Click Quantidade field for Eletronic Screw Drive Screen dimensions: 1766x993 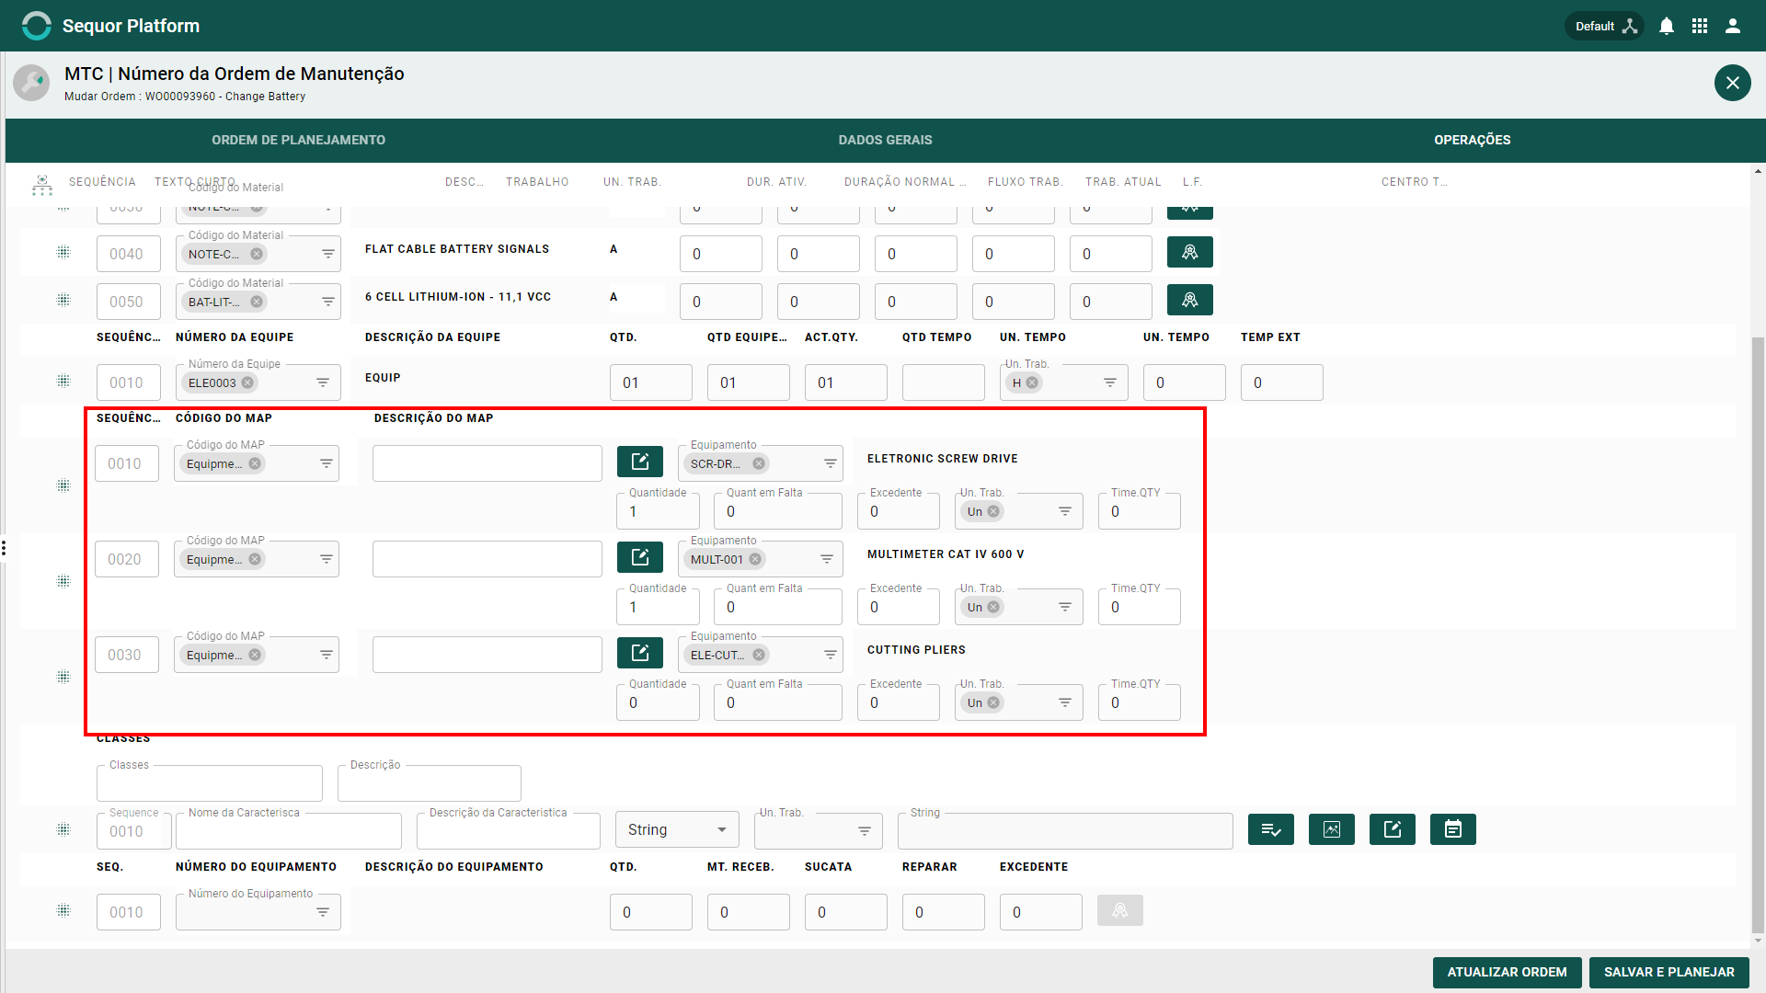tap(658, 511)
